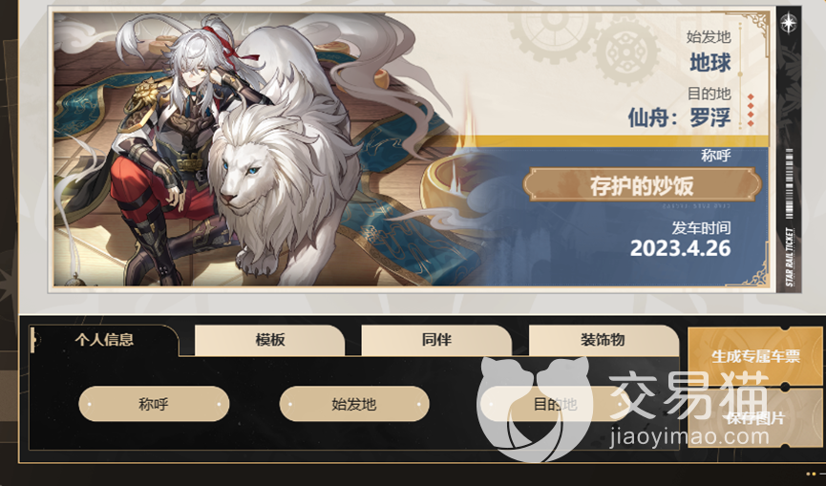Screen dimensions: 826x486
Task: Save image with 保存图片 button
Action: tap(755, 418)
